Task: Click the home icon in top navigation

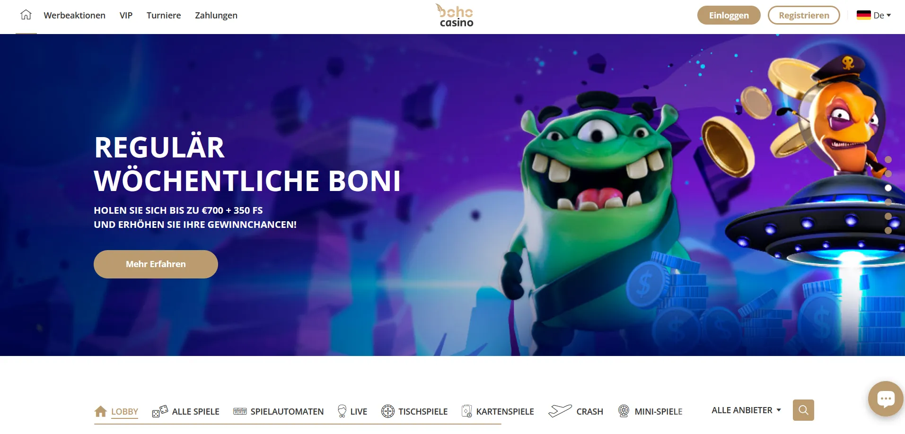Action: pyautogui.click(x=26, y=15)
